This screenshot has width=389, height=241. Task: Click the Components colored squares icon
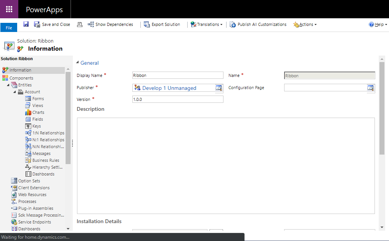(5, 78)
